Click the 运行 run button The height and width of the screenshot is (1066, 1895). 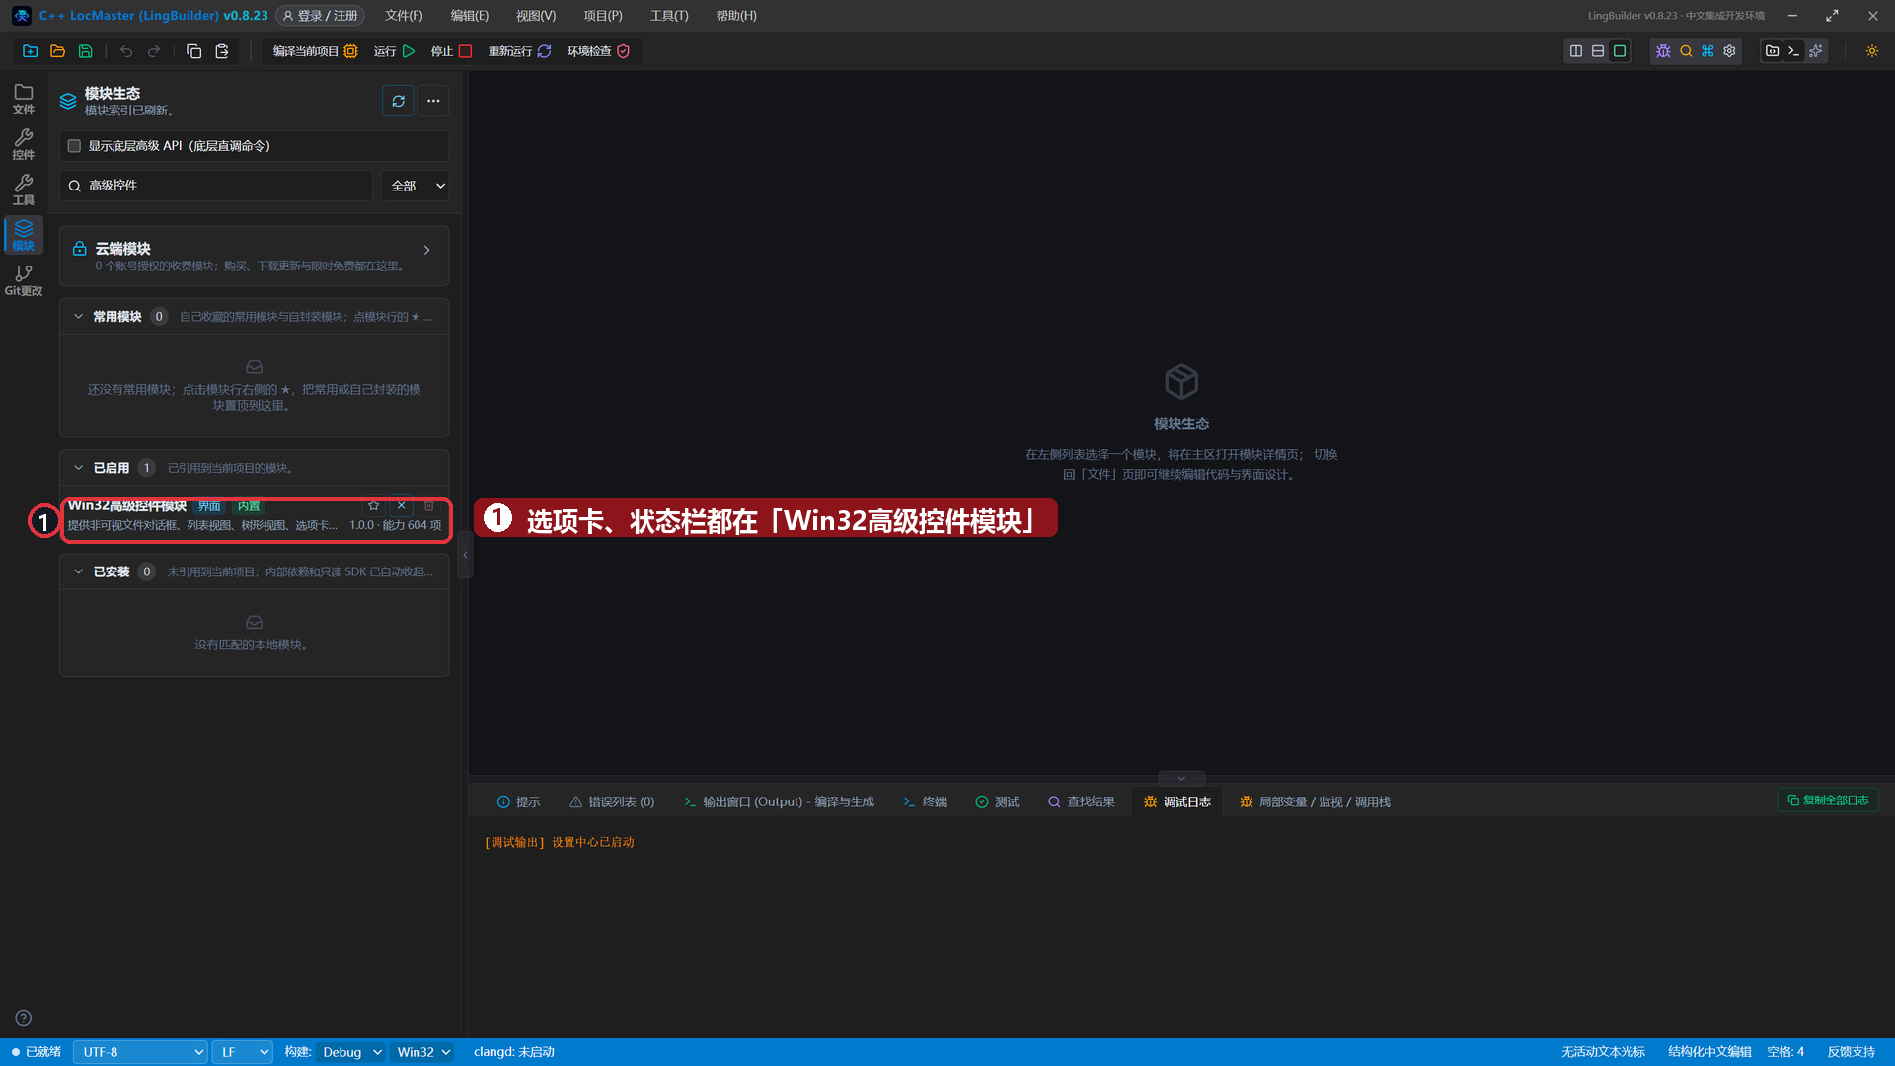(x=394, y=51)
